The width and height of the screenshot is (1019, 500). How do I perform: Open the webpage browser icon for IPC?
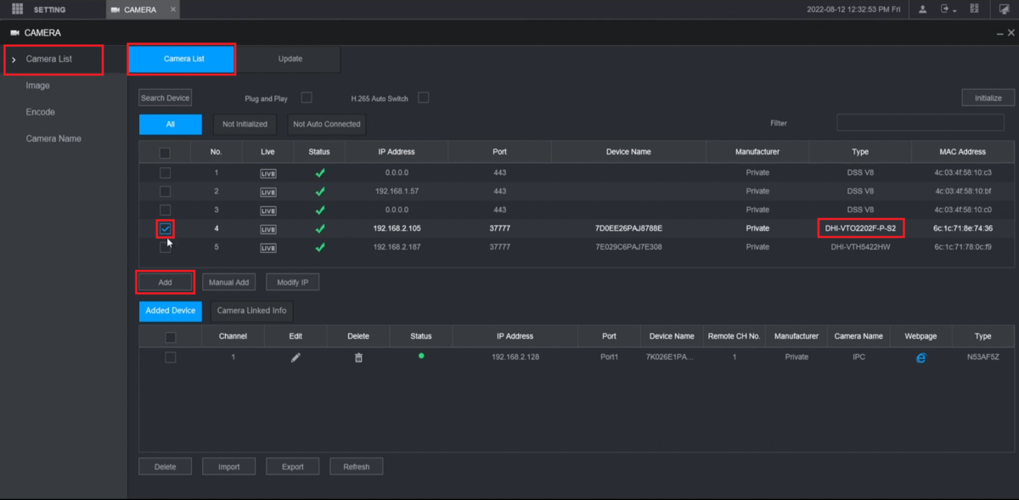point(920,357)
